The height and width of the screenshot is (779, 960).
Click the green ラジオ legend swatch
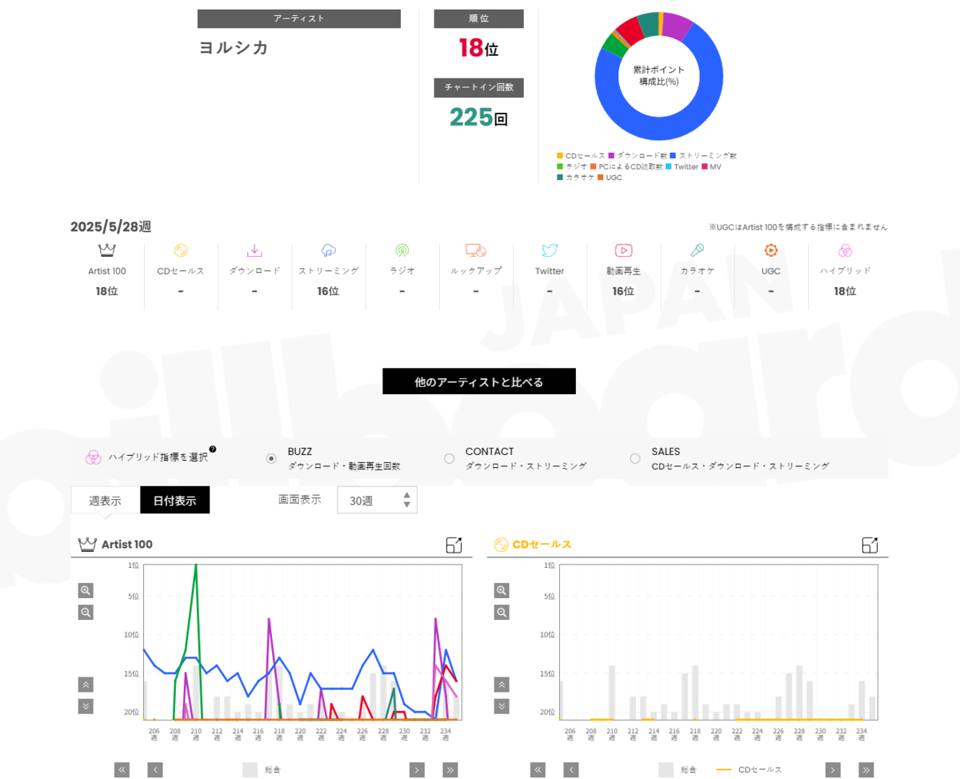coord(560,166)
